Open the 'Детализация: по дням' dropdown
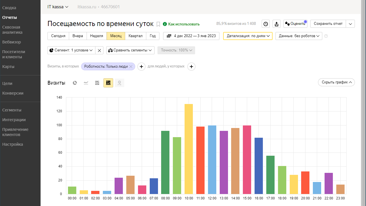This screenshot has height=206, width=366. [248, 36]
